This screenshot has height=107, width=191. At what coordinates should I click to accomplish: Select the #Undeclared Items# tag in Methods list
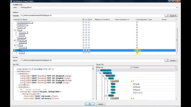[25, 23]
